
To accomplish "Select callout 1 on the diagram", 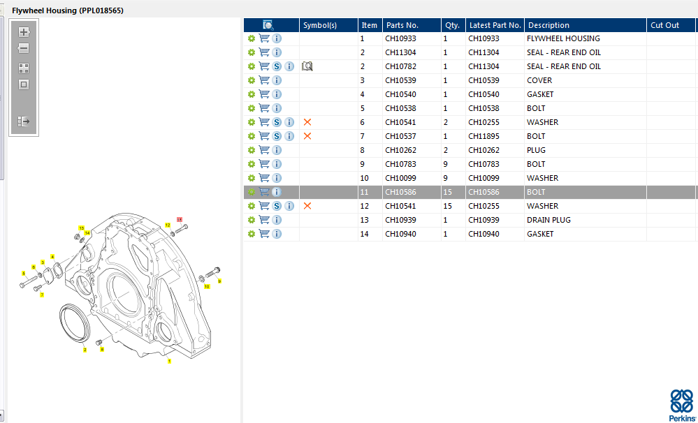I will coord(169,361).
